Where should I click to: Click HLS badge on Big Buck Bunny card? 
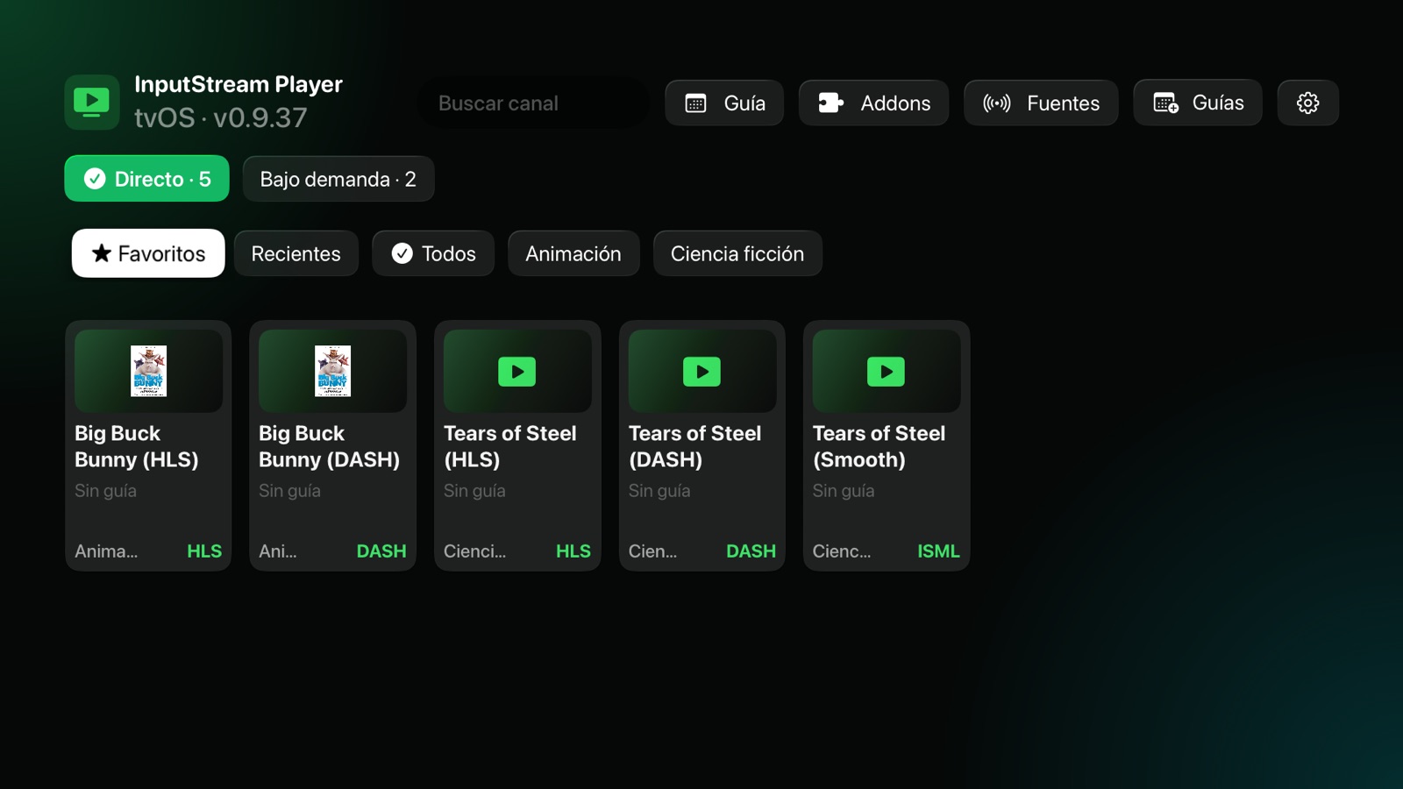coord(204,551)
